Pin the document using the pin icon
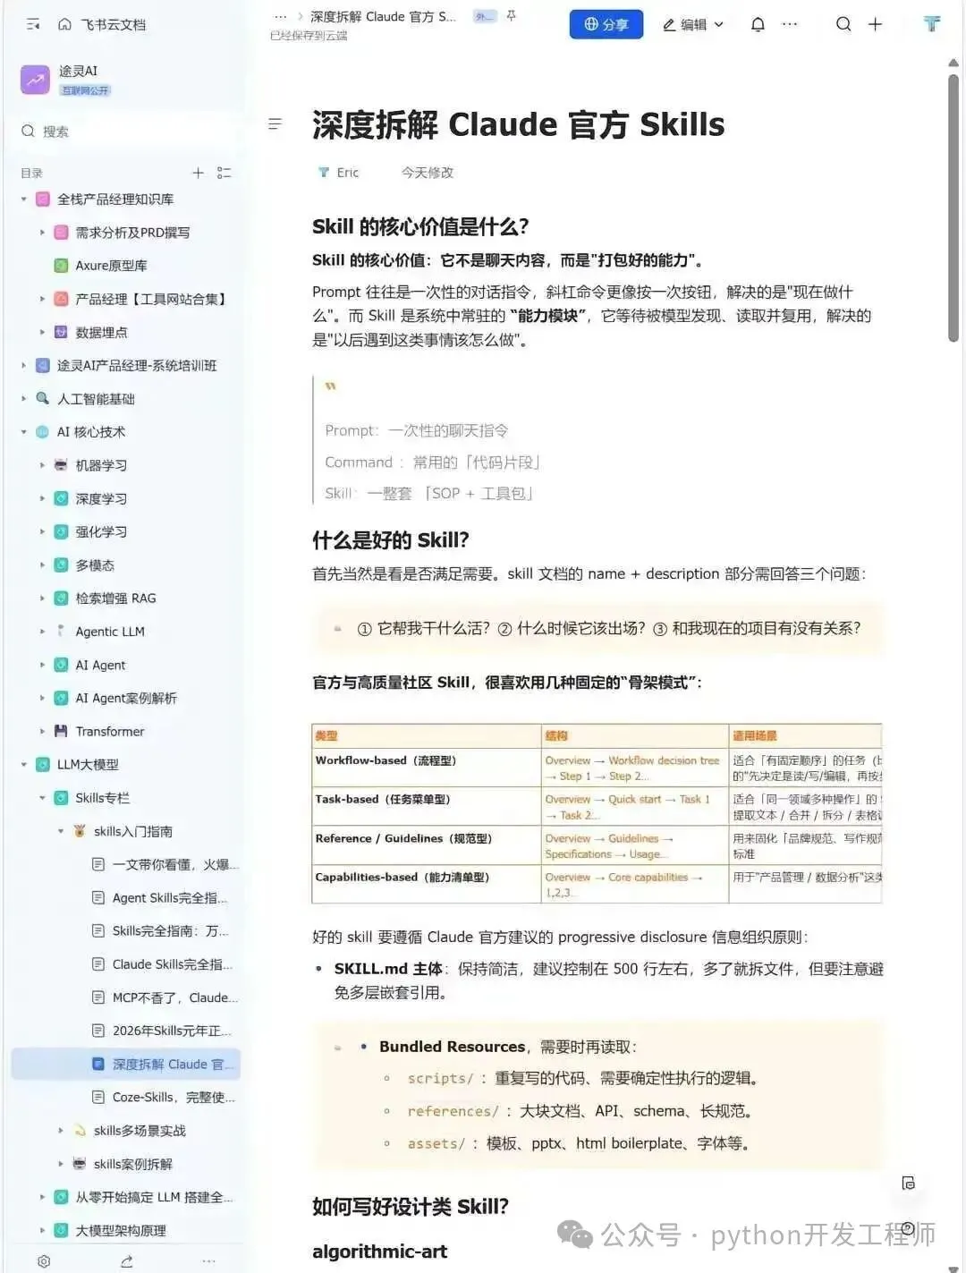The width and height of the screenshot is (966, 1273). tap(511, 16)
